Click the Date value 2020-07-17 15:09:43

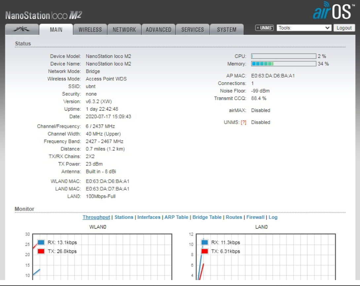point(108,117)
